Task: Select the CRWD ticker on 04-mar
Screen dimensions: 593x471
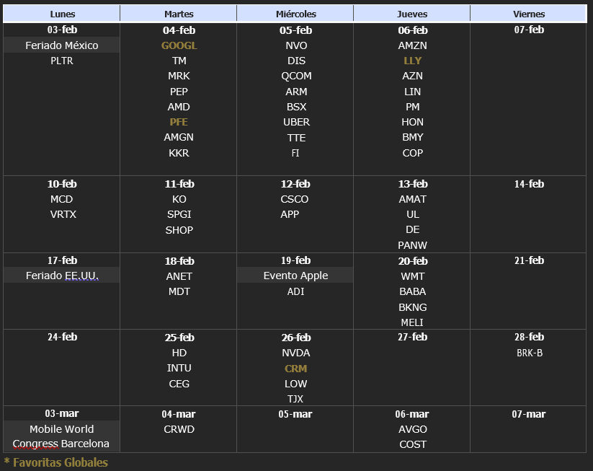Action: point(179,429)
